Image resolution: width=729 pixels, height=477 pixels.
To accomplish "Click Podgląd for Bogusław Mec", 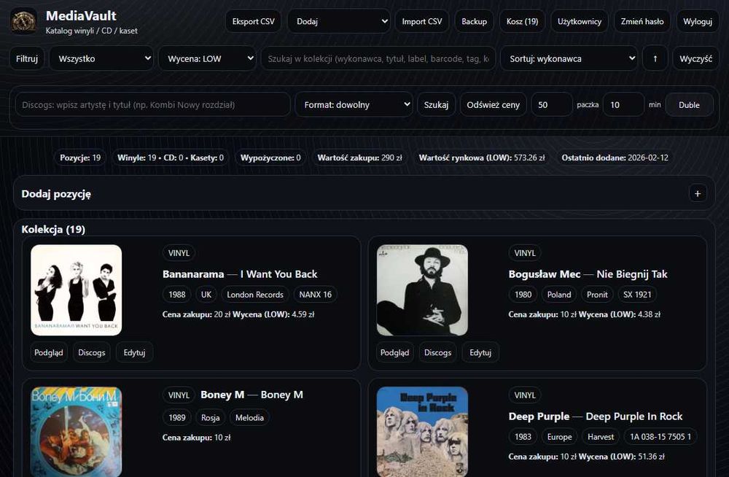I will click(394, 352).
